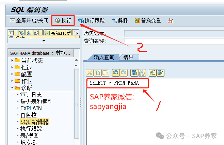Click the 查询名称 query name field
The image size is (224, 145).
click(x=174, y=41)
